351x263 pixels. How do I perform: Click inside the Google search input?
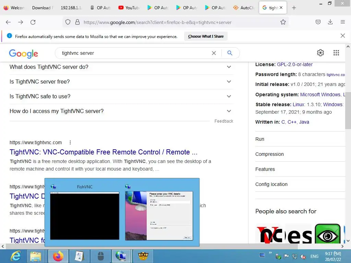[134, 53]
